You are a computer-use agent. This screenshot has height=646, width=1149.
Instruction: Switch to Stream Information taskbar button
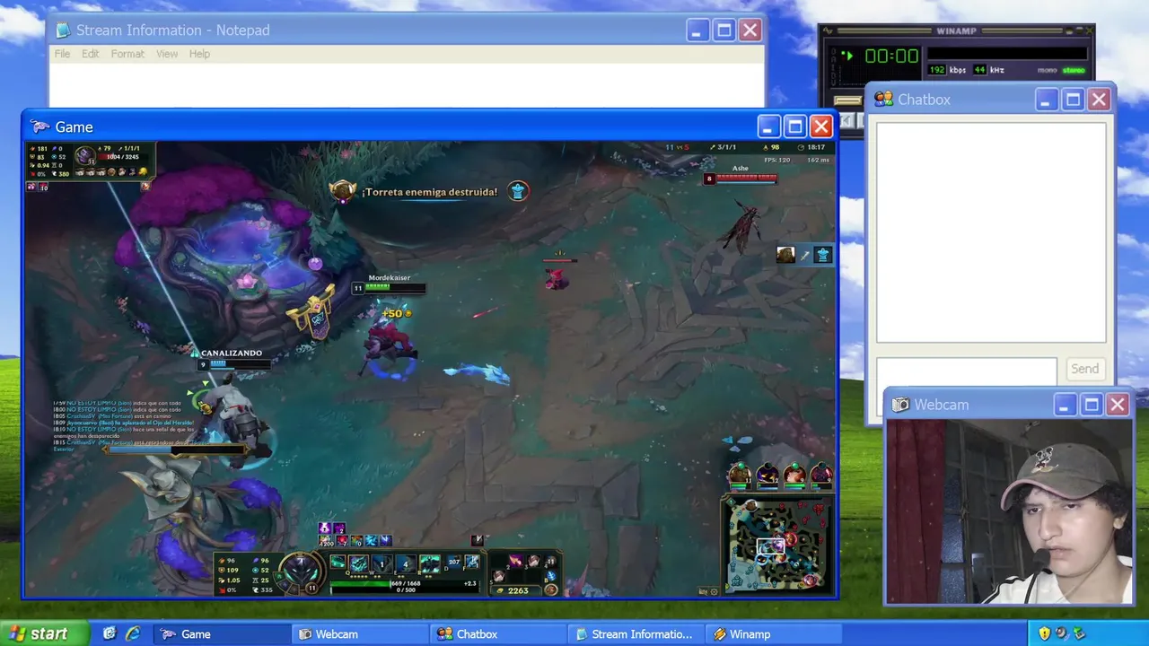(636, 634)
